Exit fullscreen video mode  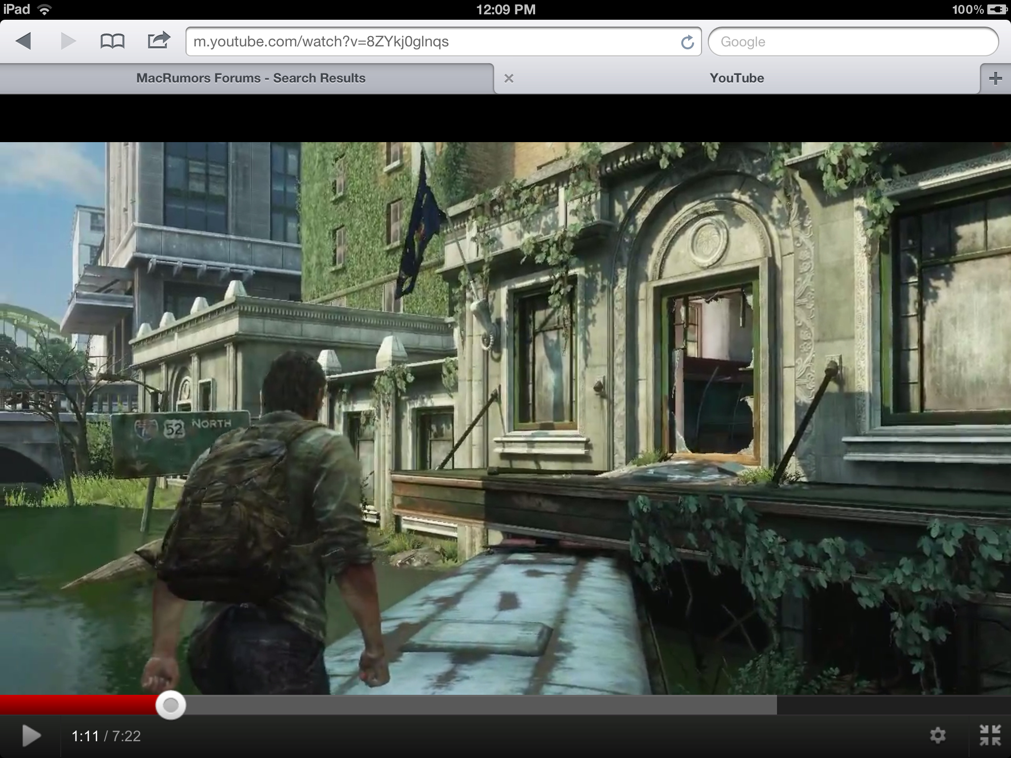coord(990,735)
